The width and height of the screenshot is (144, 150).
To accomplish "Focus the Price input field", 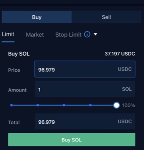I will [x=85, y=69].
